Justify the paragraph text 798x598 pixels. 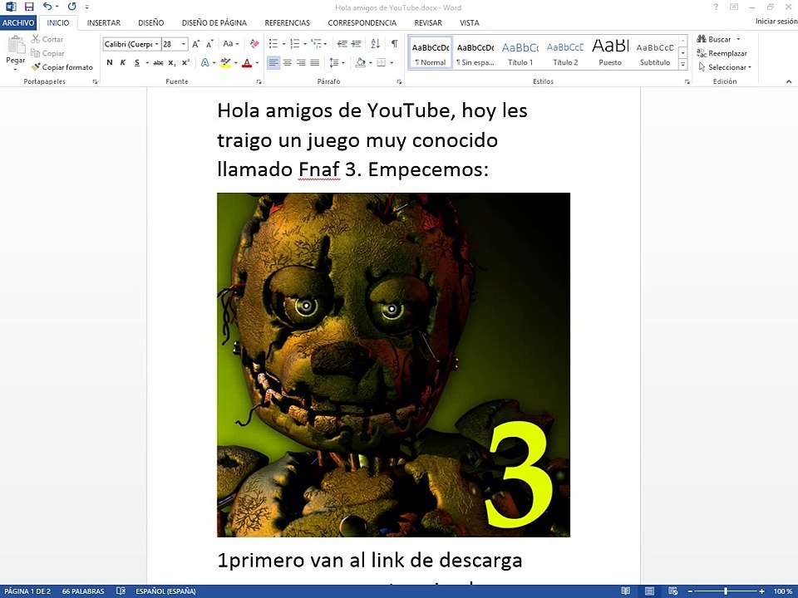click(315, 62)
